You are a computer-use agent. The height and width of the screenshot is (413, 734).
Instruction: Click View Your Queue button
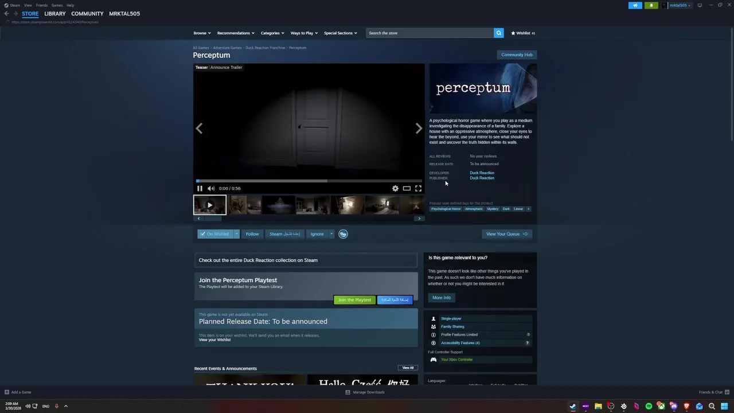[507, 234]
